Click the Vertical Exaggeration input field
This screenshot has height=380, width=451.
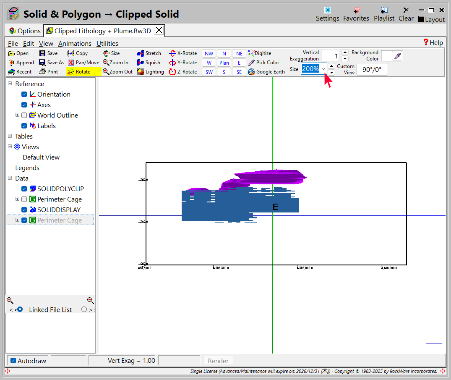tap(331, 56)
